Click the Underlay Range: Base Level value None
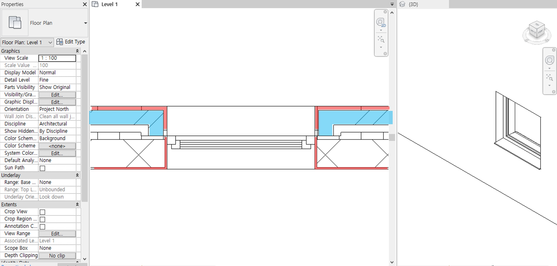 tap(57, 182)
